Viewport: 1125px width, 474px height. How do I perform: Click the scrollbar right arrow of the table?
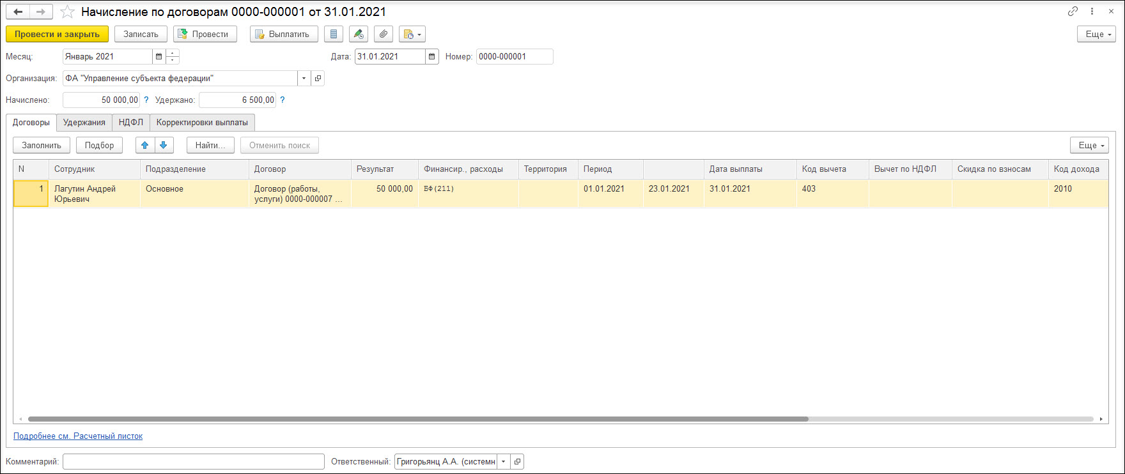point(1101,419)
